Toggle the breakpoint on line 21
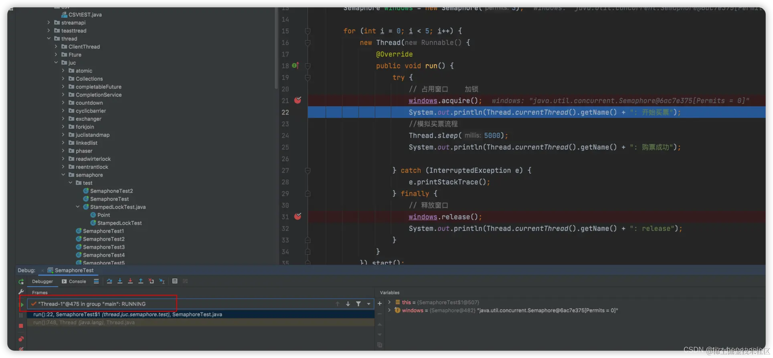773x358 pixels. tap(297, 100)
